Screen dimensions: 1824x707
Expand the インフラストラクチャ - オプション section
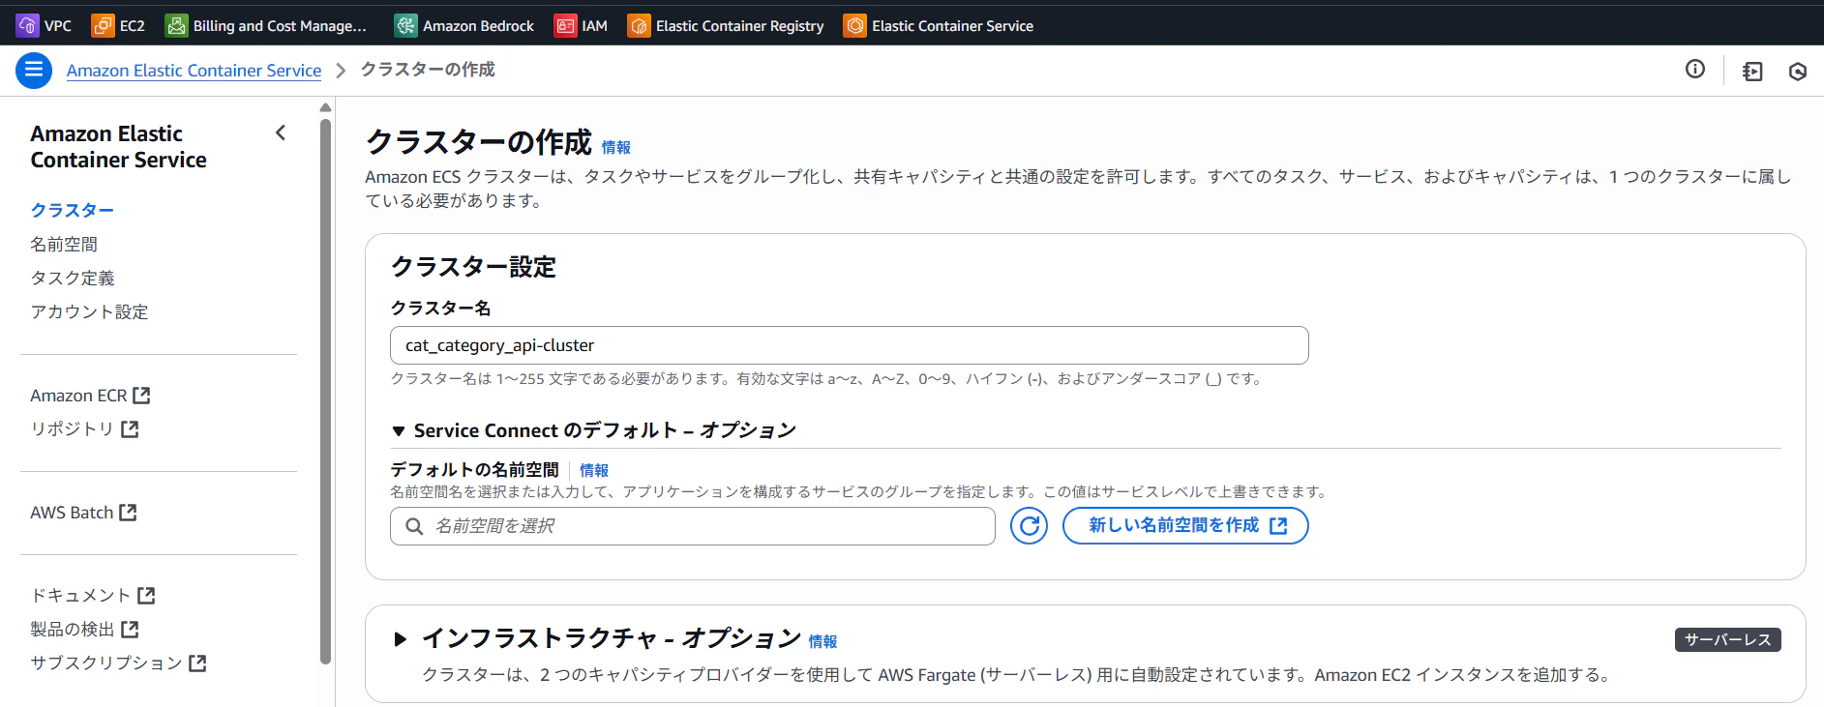pyautogui.click(x=400, y=638)
